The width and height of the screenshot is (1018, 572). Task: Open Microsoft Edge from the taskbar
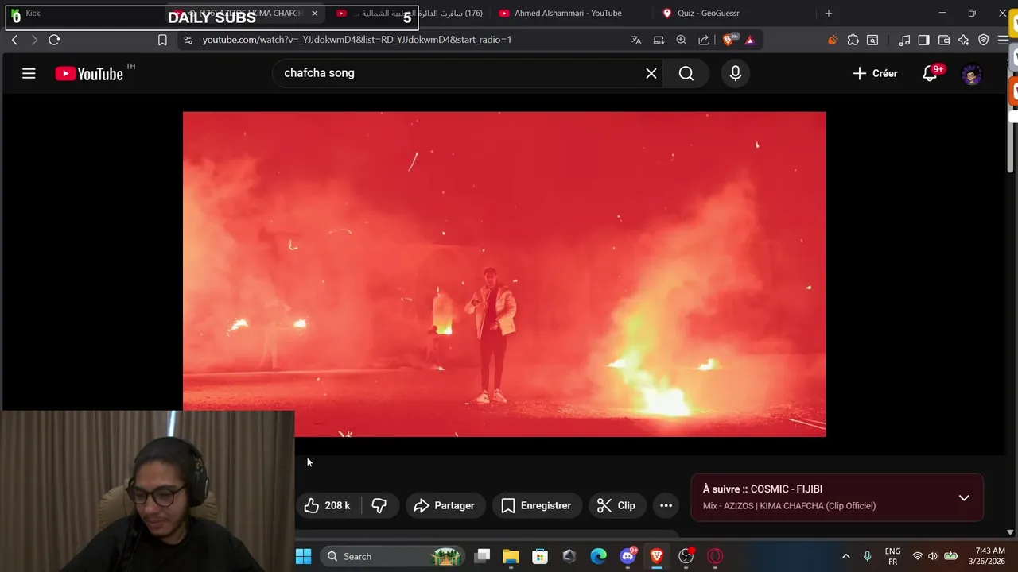598,556
